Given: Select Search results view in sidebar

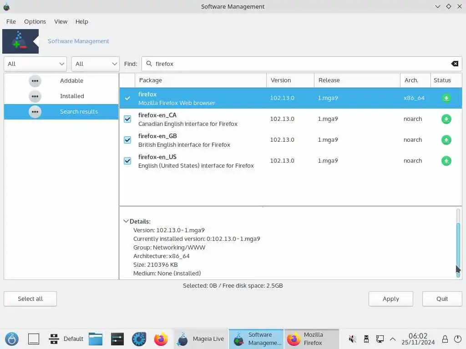Looking at the screenshot, I should pos(61,112).
